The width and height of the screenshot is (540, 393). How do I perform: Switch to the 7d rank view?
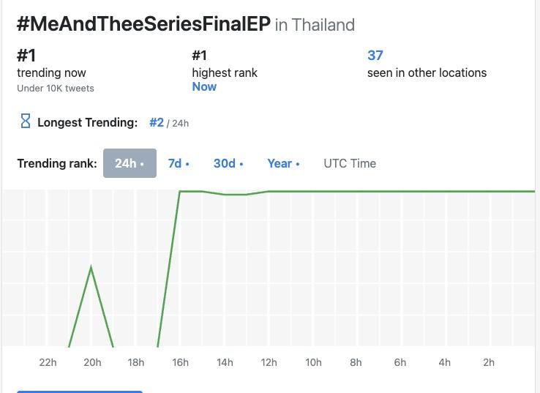(179, 163)
